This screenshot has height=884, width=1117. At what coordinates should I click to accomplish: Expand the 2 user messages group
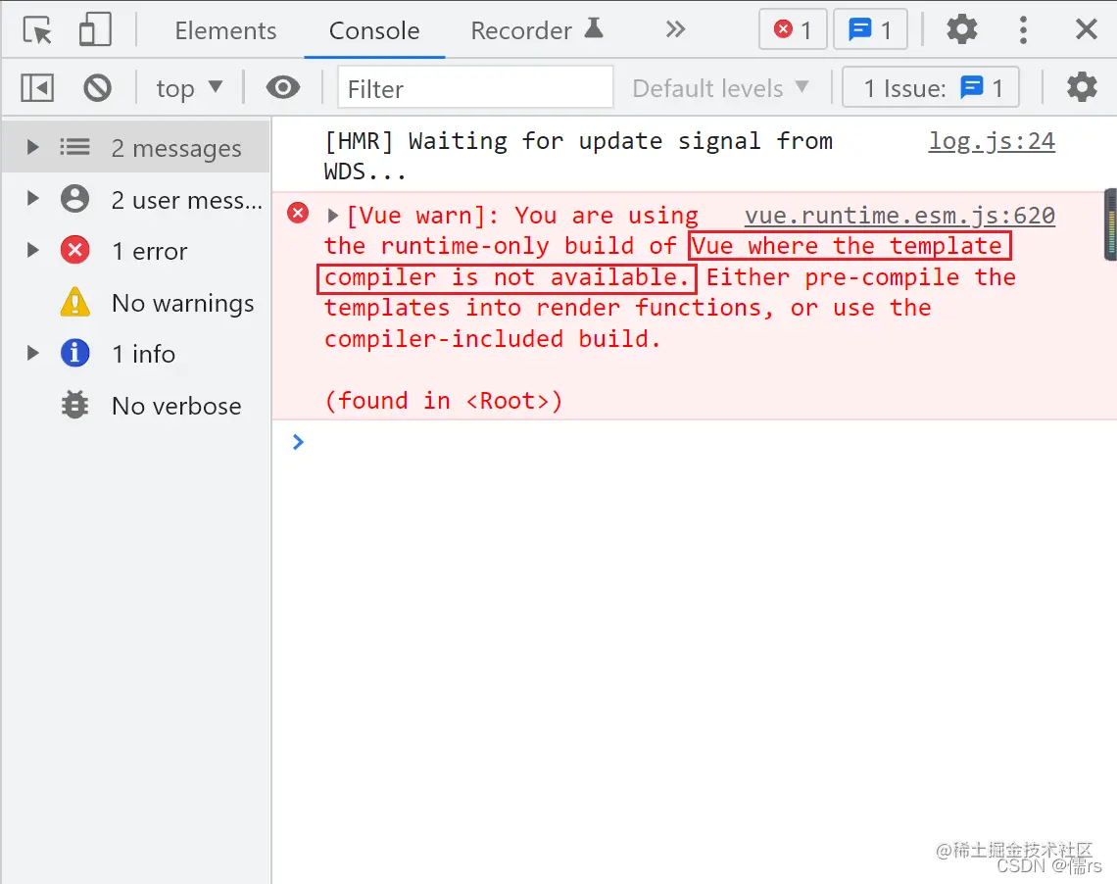click(32, 199)
